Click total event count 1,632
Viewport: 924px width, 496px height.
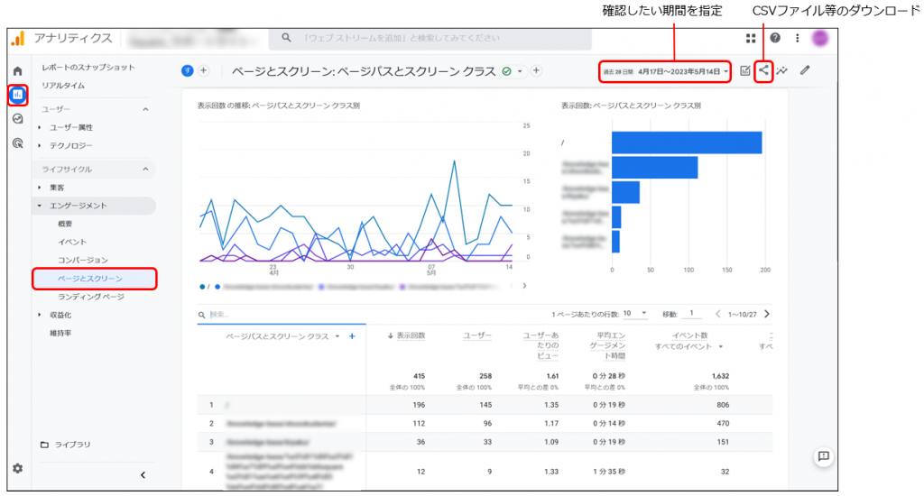tap(720, 376)
